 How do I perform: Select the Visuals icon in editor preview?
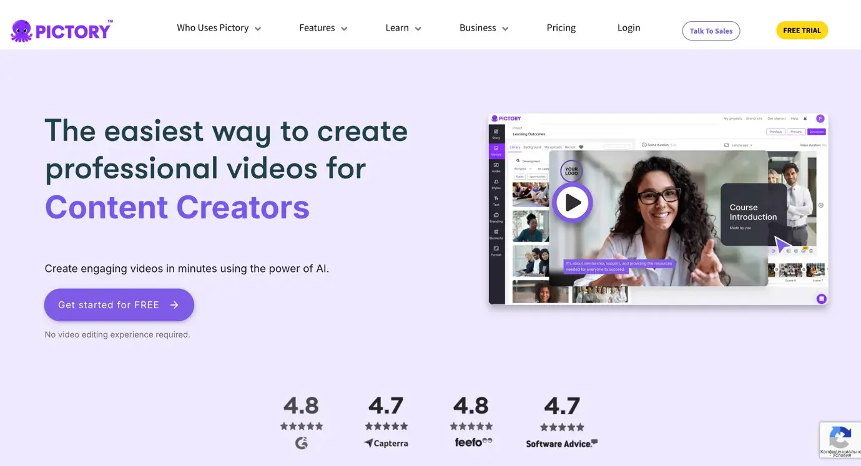(496, 150)
